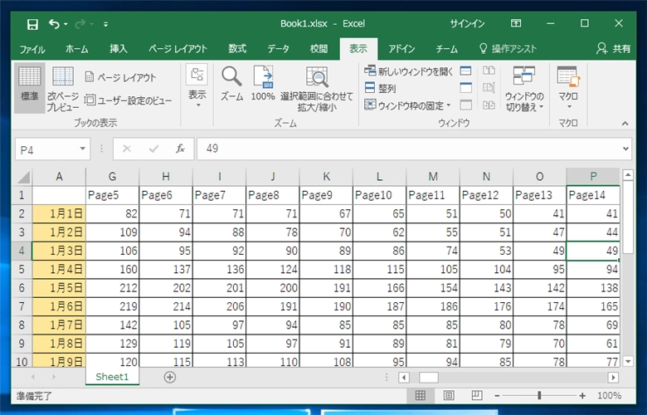The image size is (647, 415).
Task: Switch to Page Break Preview in status bar
Action: (x=477, y=396)
